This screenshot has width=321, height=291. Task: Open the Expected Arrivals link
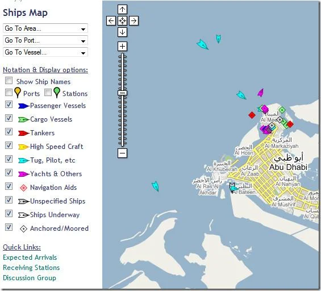click(30, 257)
